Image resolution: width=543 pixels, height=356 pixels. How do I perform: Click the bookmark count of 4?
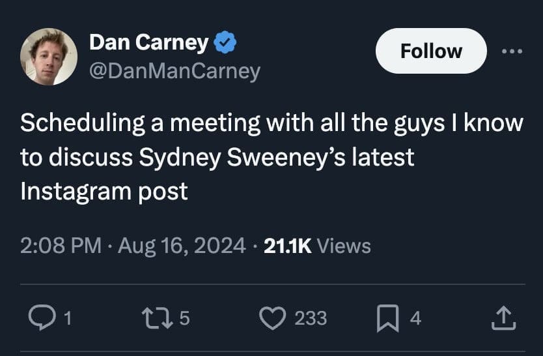(415, 318)
